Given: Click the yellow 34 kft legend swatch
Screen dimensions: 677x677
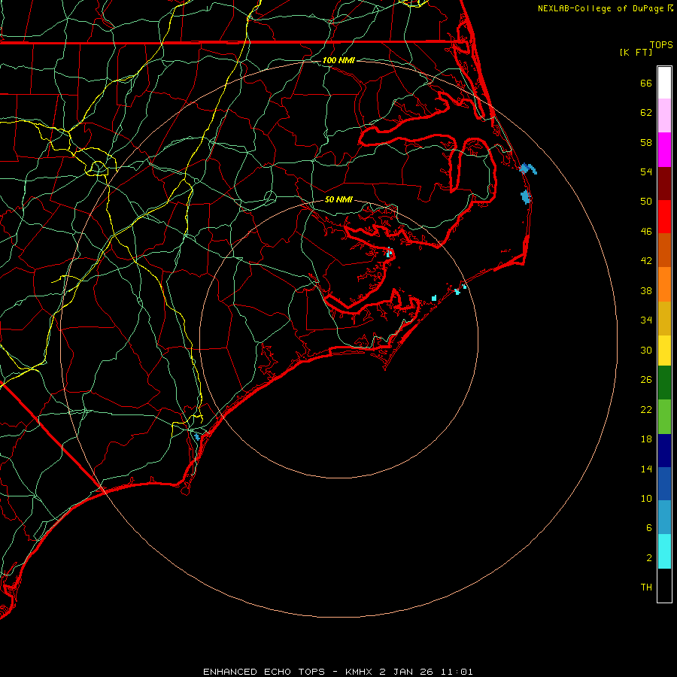Looking at the screenshot, I should 664,350.
